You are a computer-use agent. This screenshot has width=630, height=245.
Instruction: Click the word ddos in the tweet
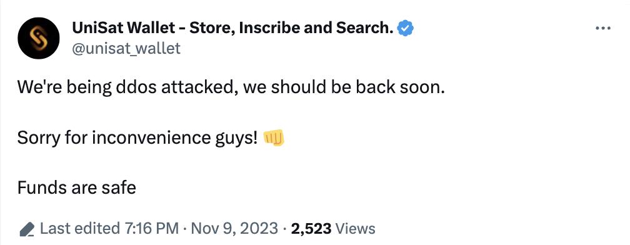(x=136, y=88)
